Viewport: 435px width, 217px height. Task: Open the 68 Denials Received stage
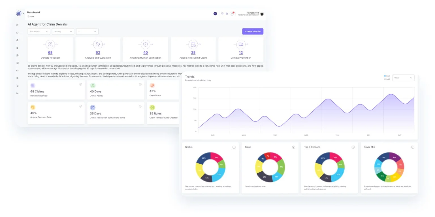point(50,52)
